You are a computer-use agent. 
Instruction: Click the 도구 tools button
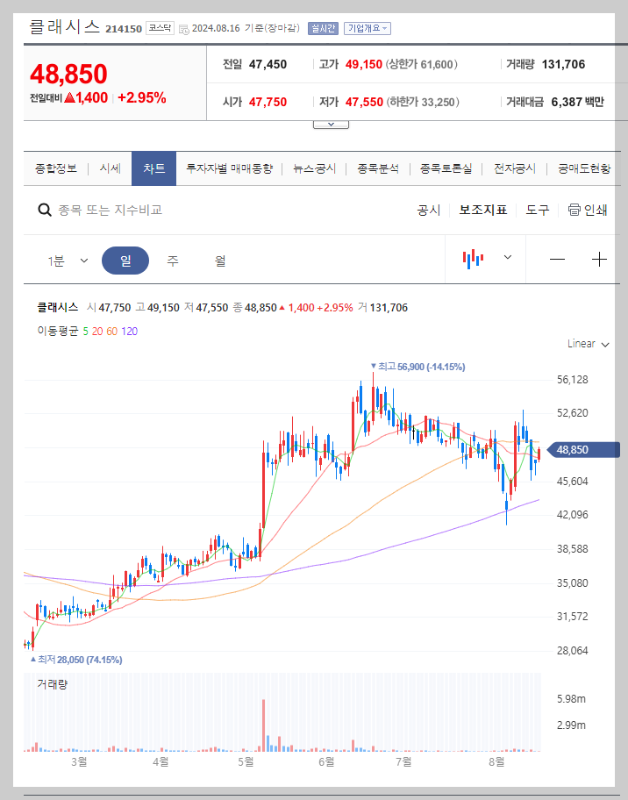537,210
